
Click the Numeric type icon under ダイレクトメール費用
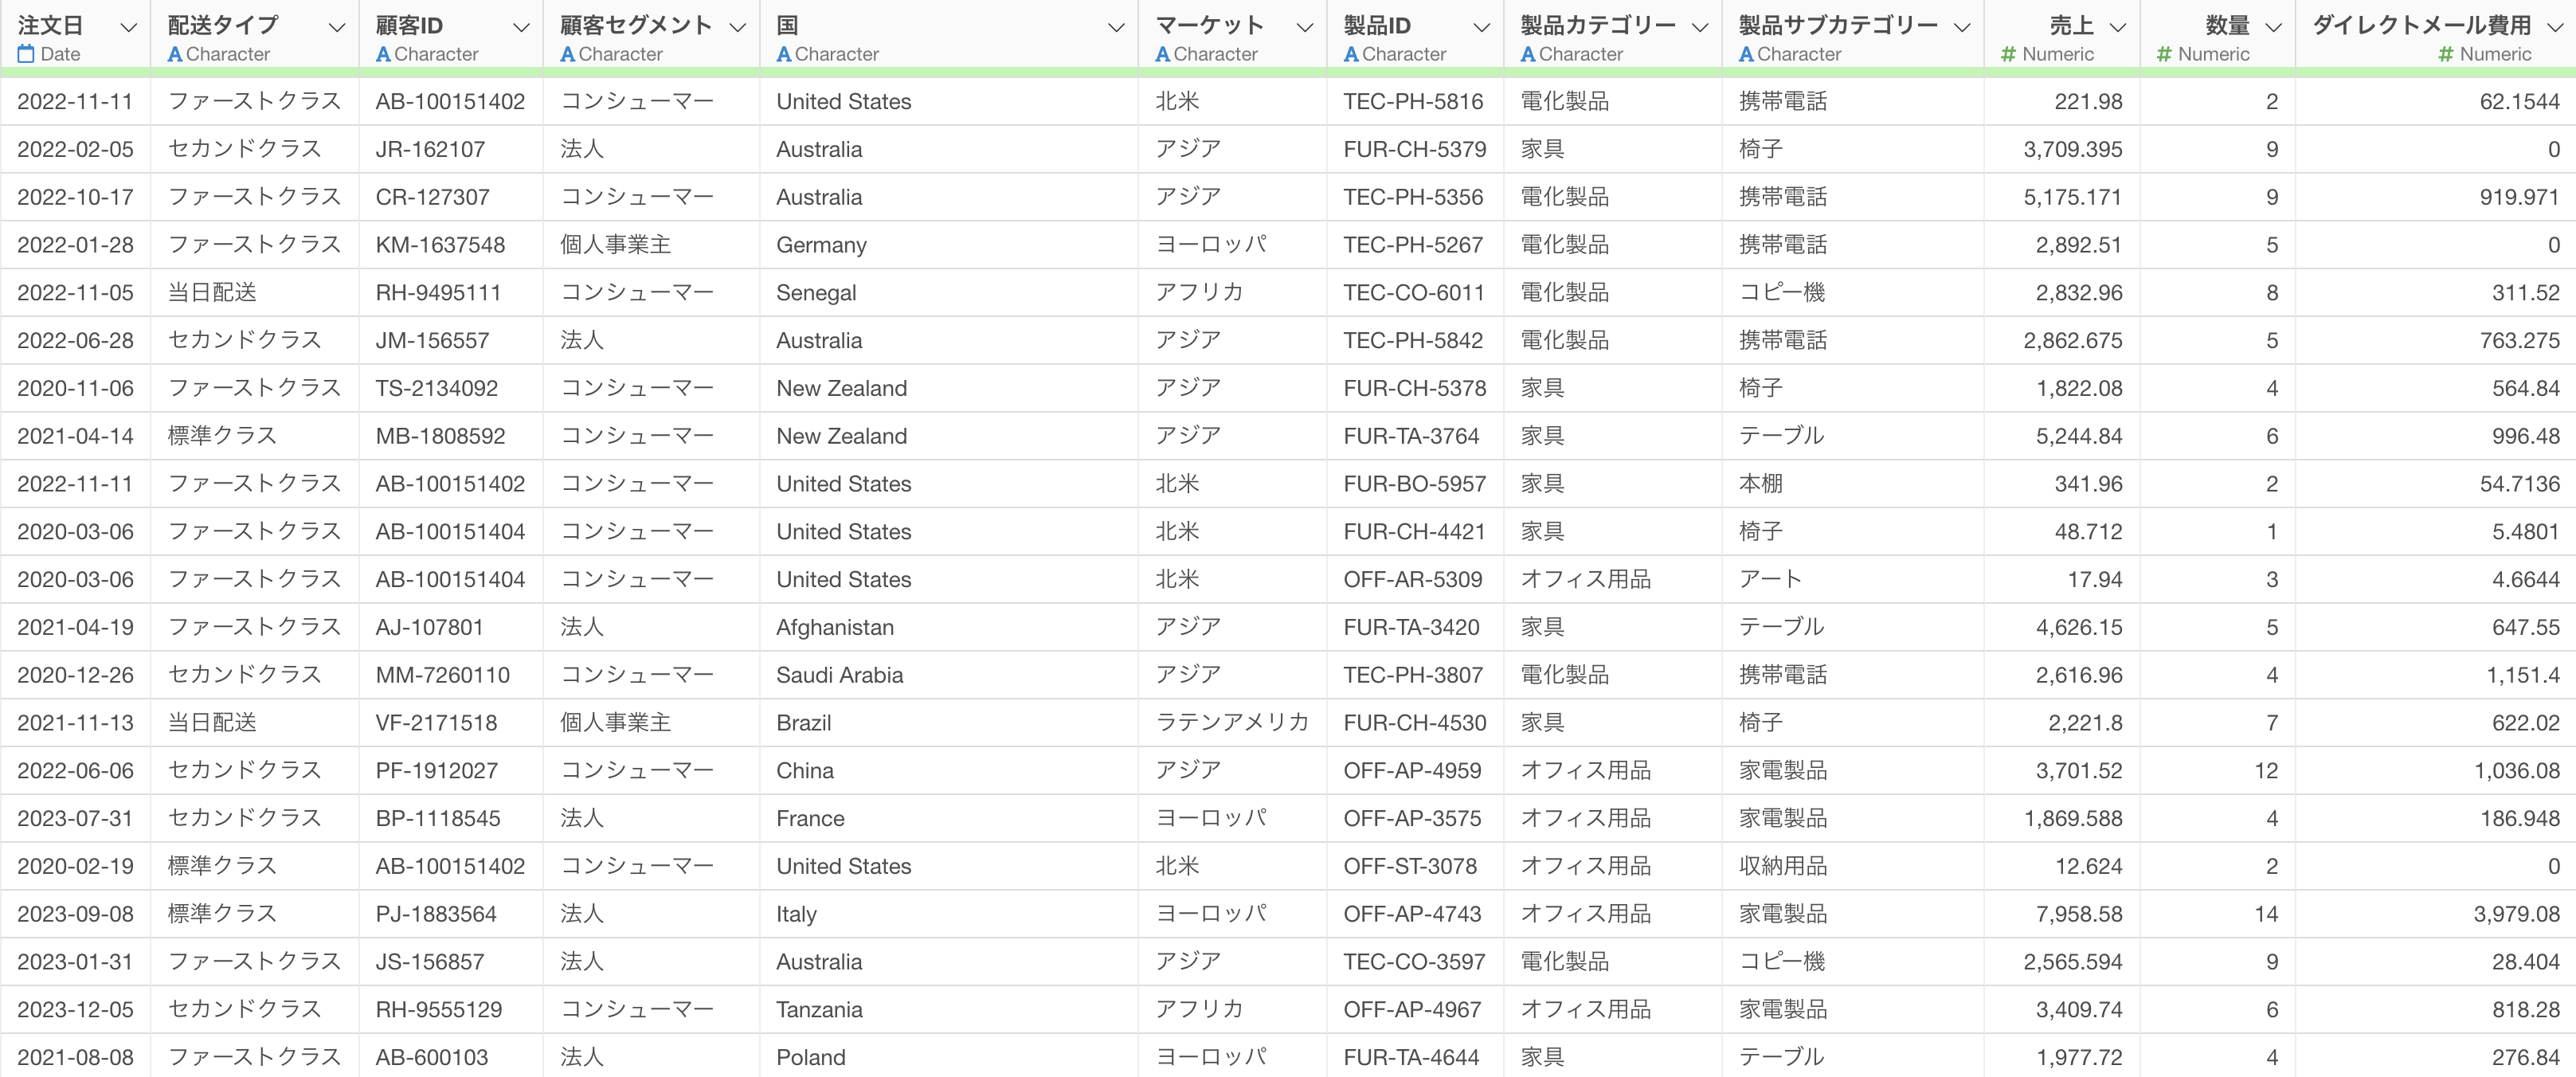tap(2446, 54)
